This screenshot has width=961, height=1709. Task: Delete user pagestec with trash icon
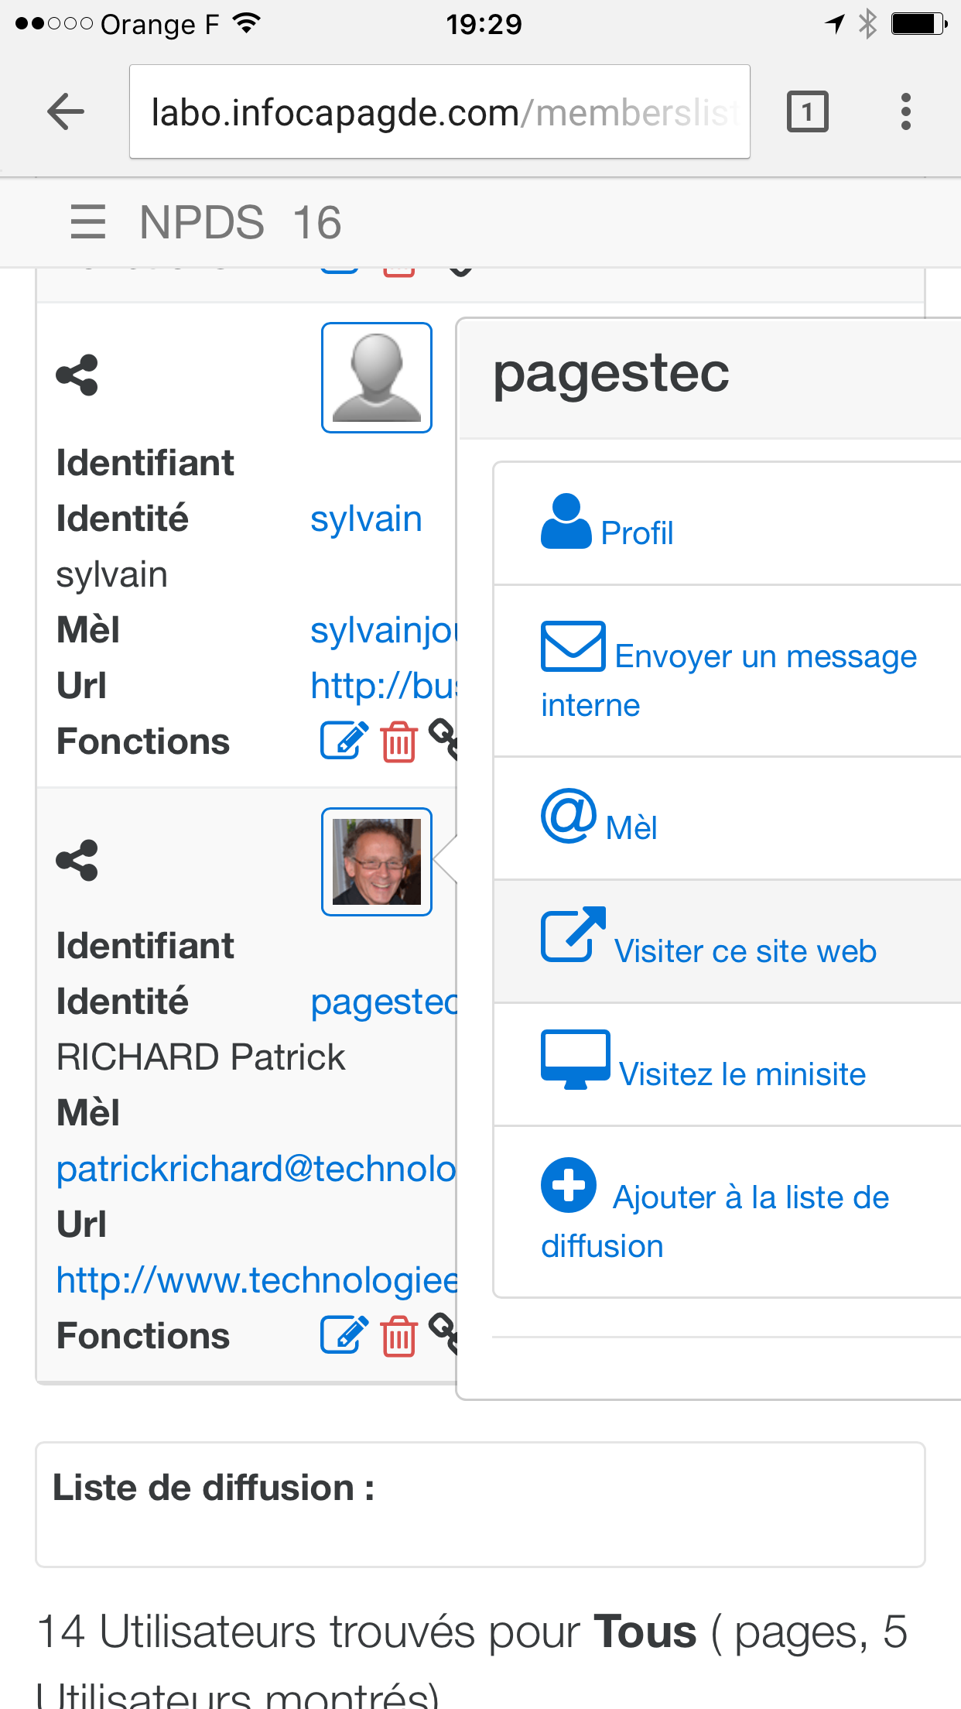(x=398, y=1336)
